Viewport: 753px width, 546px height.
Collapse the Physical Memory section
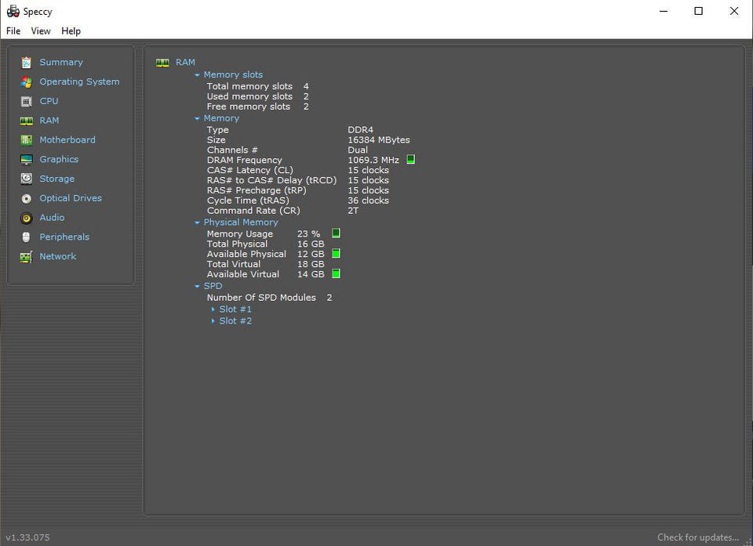point(198,222)
